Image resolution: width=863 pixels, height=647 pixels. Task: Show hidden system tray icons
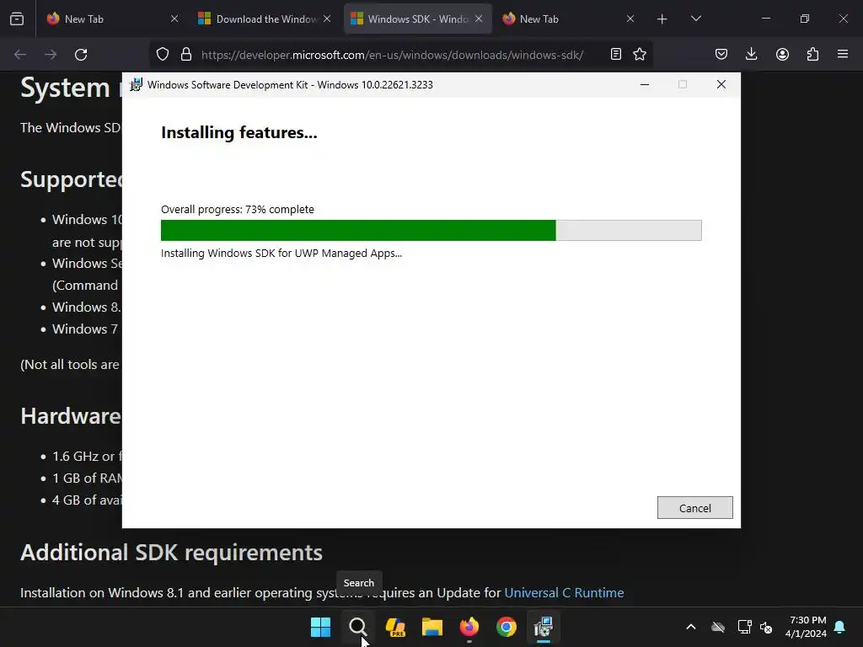click(691, 627)
